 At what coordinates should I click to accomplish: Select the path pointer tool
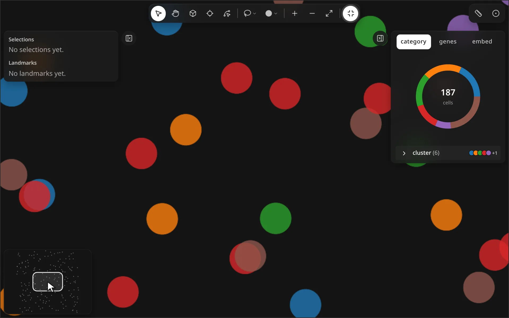tap(227, 14)
